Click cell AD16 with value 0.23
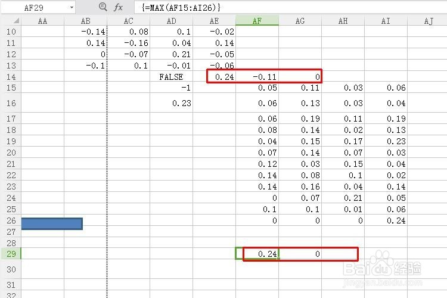The width and height of the screenshot is (447, 298). [171, 103]
